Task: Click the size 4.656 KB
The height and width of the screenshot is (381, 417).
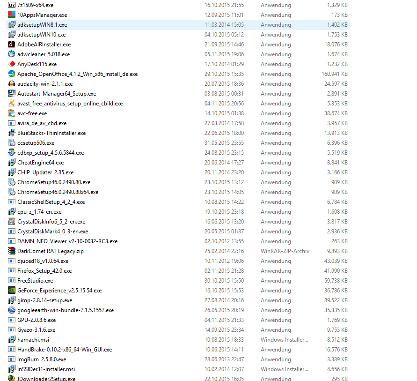Action: (x=337, y=369)
